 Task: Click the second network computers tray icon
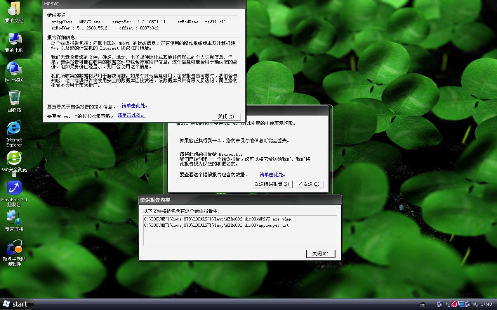[468, 304]
